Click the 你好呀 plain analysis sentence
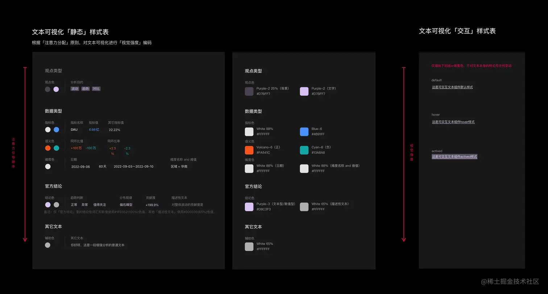The height and width of the screenshot is (294, 548). [97, 245]
